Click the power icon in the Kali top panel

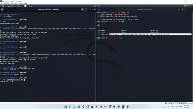191,6
